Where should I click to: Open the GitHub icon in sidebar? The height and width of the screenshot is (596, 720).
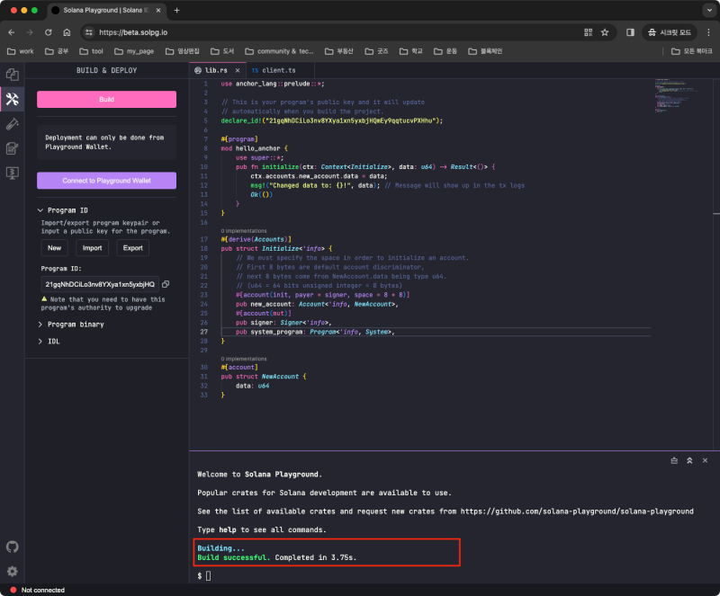pyautogui.click(x=13, y=547)
